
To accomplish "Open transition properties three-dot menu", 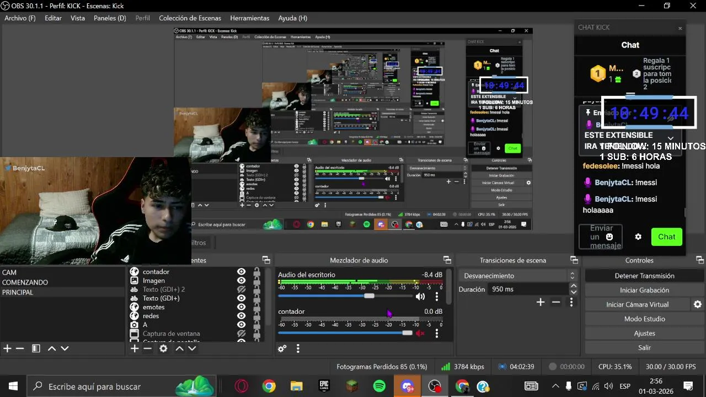I will (x=571, y=302).
